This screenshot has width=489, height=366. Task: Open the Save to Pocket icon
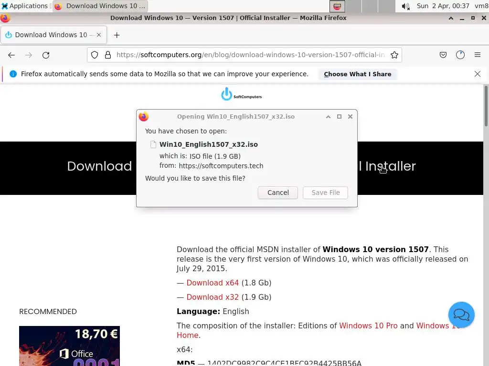coord(443,55)
